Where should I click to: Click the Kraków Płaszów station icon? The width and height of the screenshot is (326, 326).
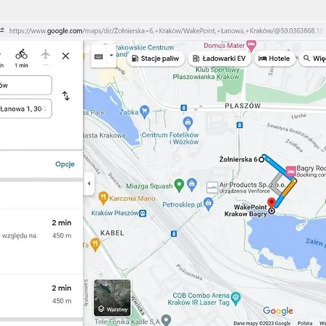(x=143, y=214)
